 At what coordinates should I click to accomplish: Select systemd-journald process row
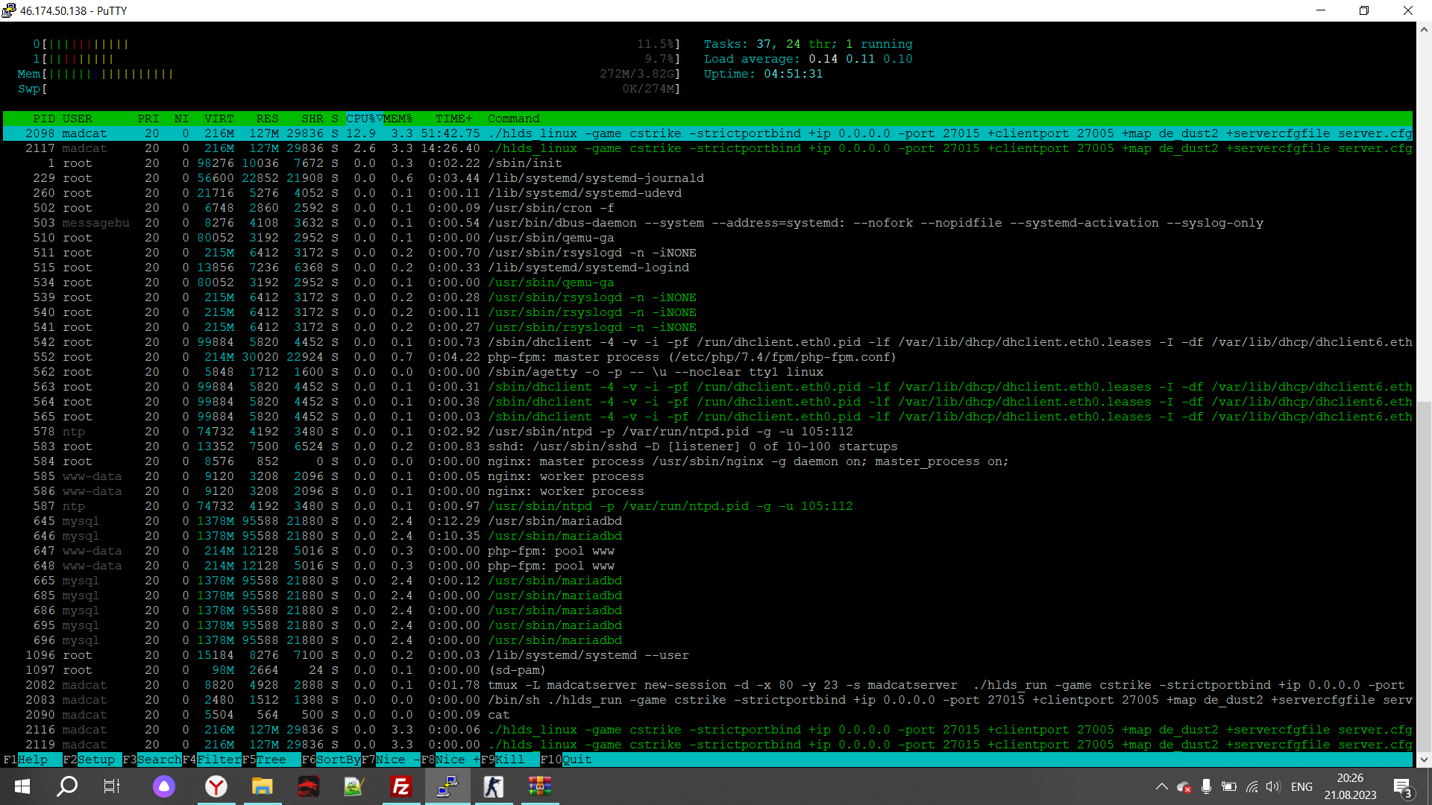click(x=708, y=178)
